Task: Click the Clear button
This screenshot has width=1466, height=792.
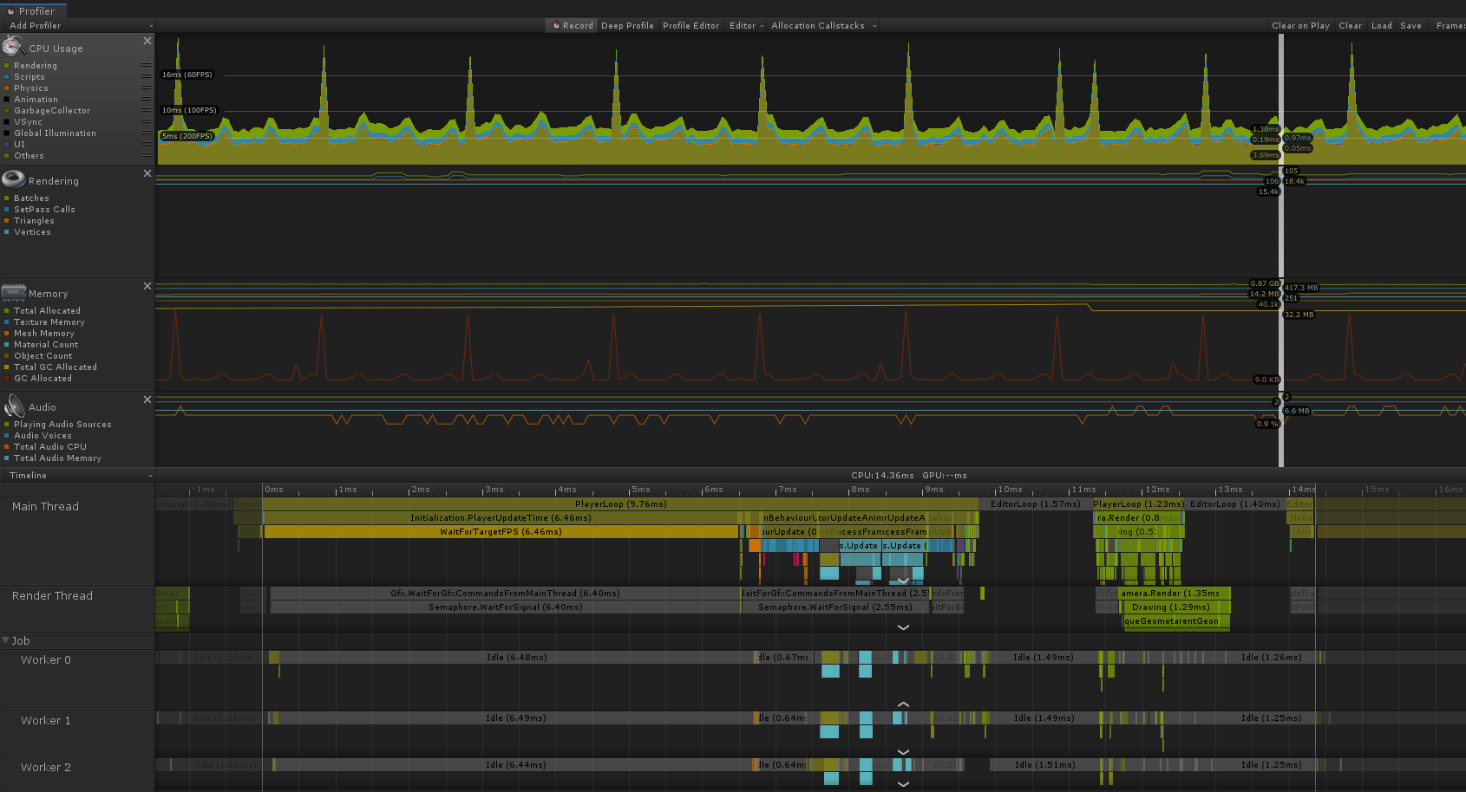Action: [x=1350, y=26]
